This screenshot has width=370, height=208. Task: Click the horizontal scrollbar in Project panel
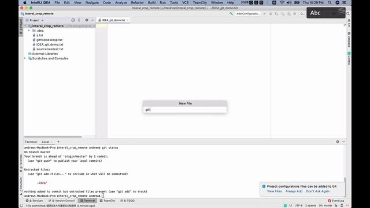(53, 136)
